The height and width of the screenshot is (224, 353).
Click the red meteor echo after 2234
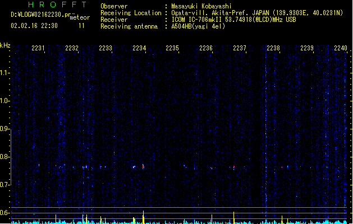coord(143,166)
